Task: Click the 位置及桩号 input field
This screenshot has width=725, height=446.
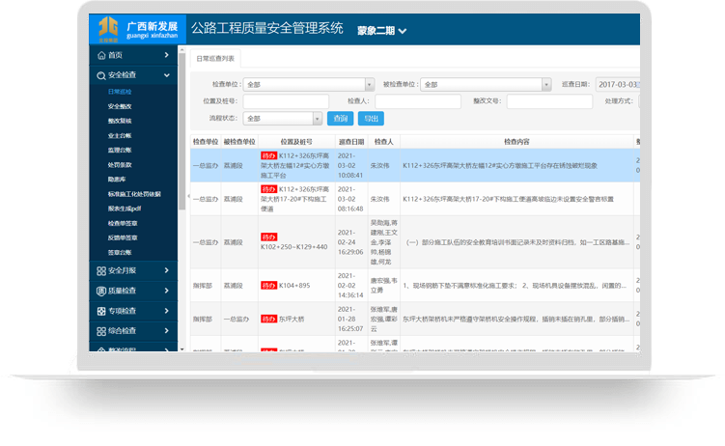Action: tap(286, 101)
